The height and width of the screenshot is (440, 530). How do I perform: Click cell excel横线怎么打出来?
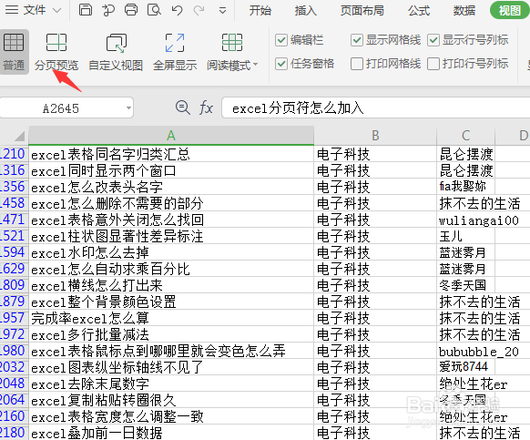coord(171,285)
